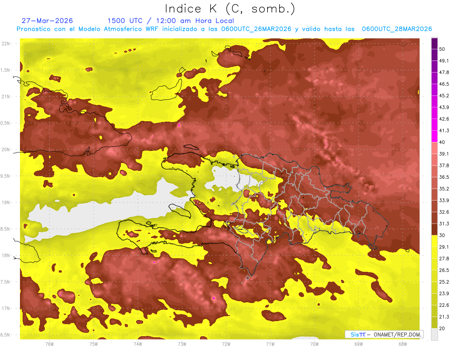Click the 0600UTC_26MAR2026 initialization time text
Screen dimensions: 452x349
click(256, 29)
